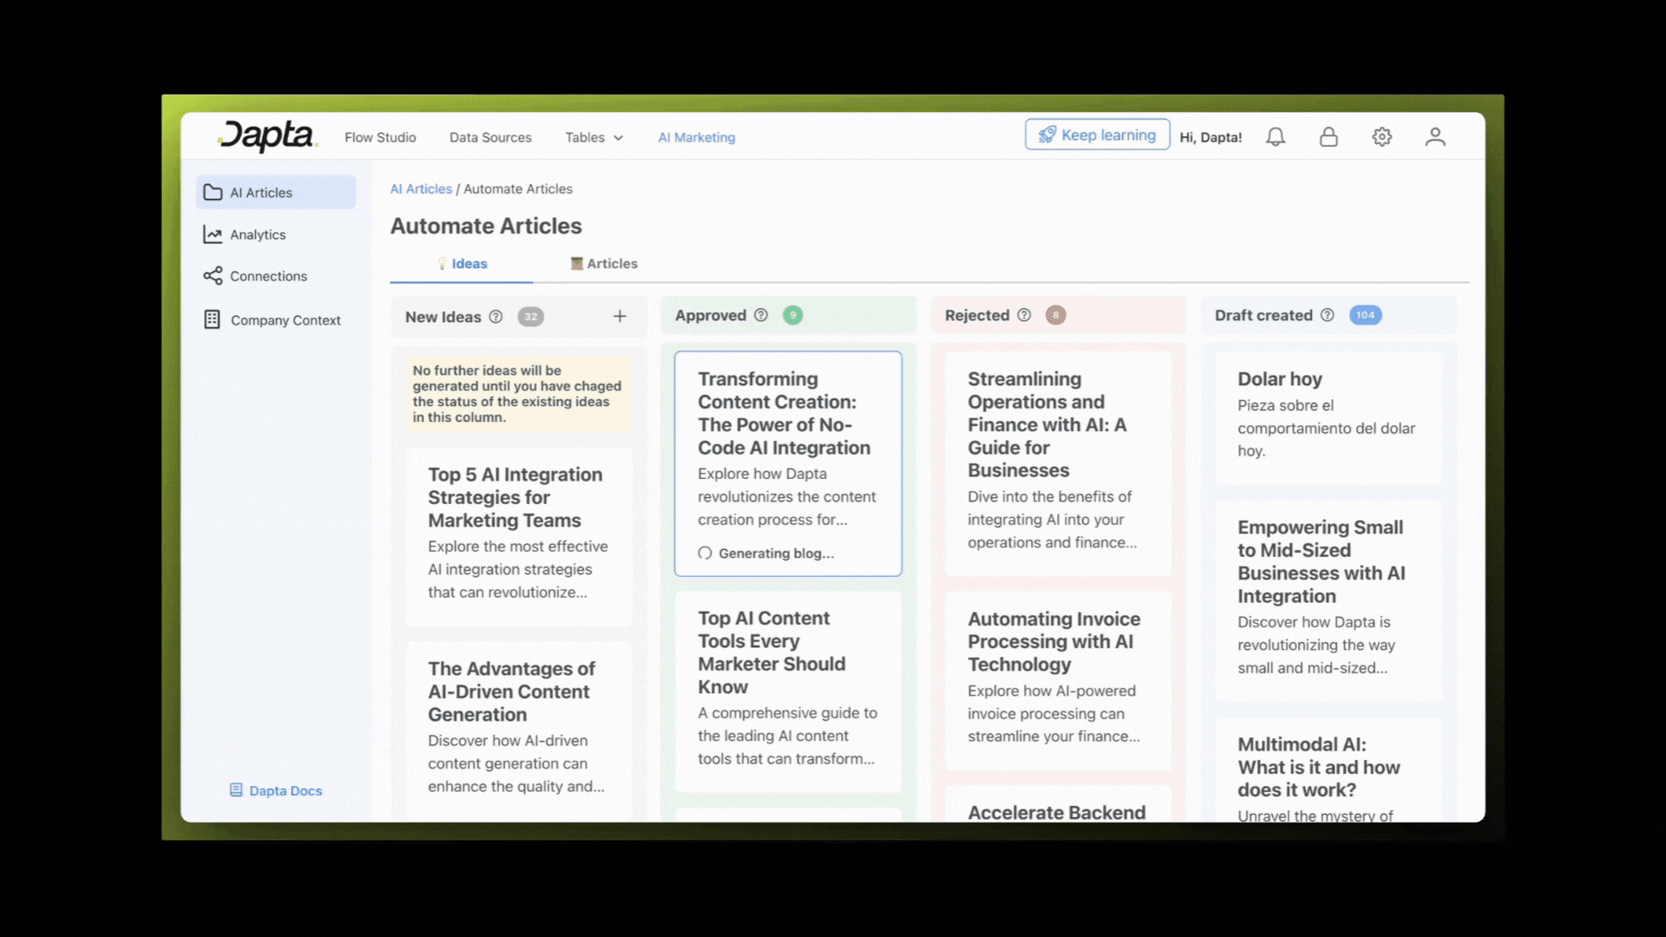Open the Dolar hoy draft card
This screenshot has width=1666, height=937.
(x=1328, y=416)
